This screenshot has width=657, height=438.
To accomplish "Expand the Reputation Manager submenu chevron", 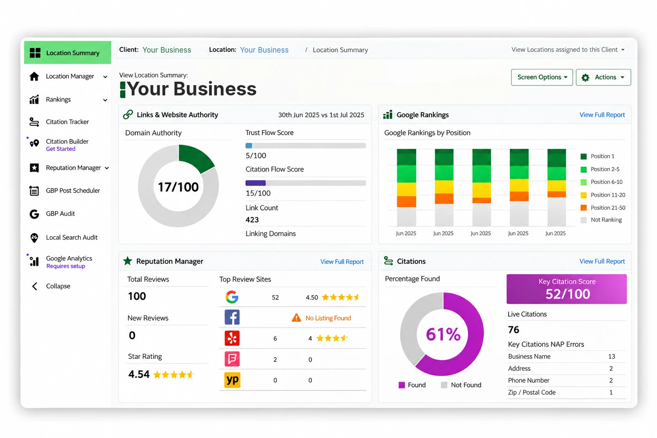I will [x=107, y=168].
